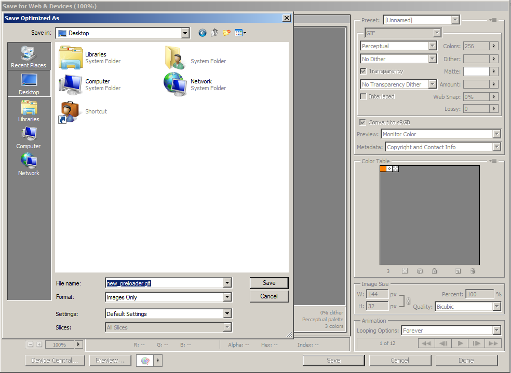Go back to the last folder visited
511x373 pixels.
(x=203, y=33)
